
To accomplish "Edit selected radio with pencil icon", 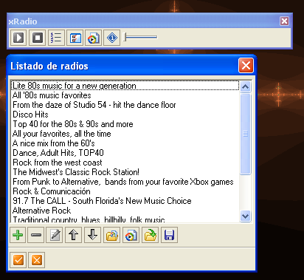I will 55,235.
